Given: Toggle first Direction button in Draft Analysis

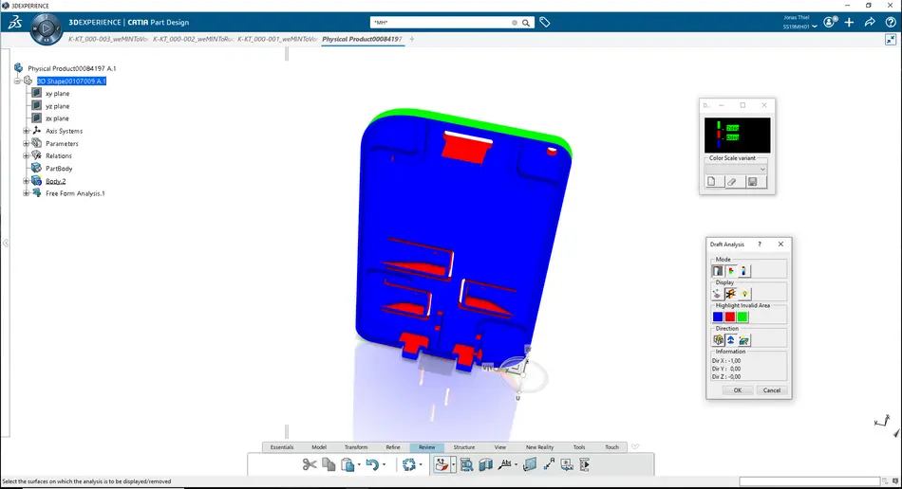Looking at the screenshot, I should (718, 340).
